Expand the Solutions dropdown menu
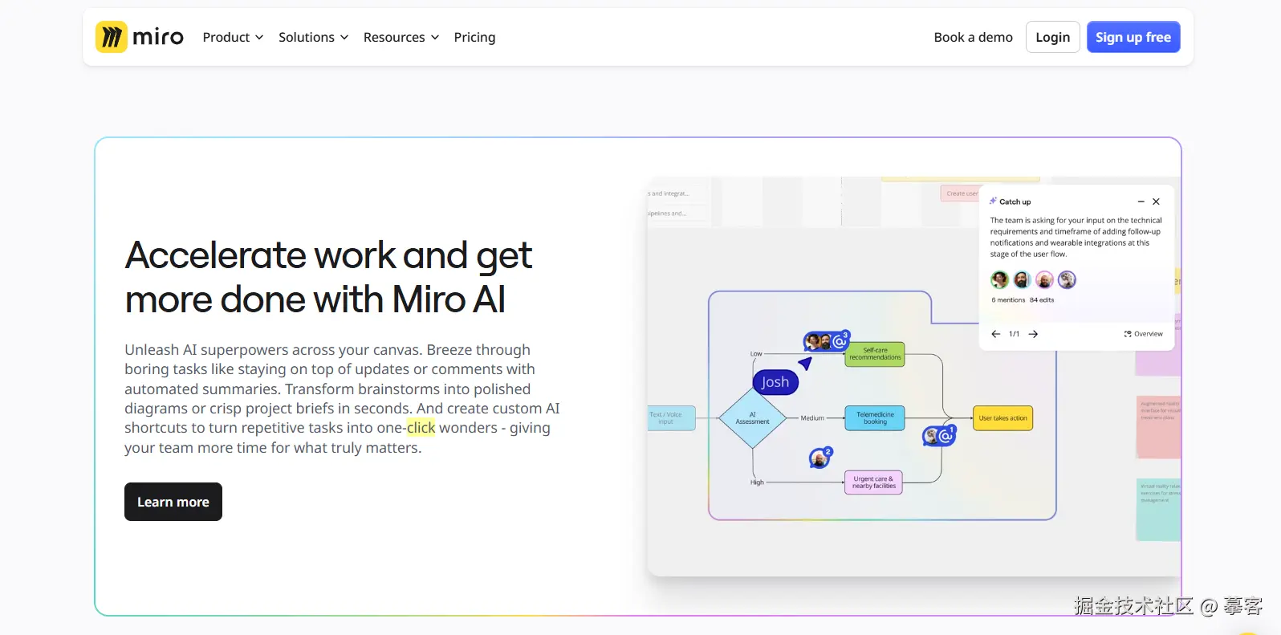 [x=313, y=37]
